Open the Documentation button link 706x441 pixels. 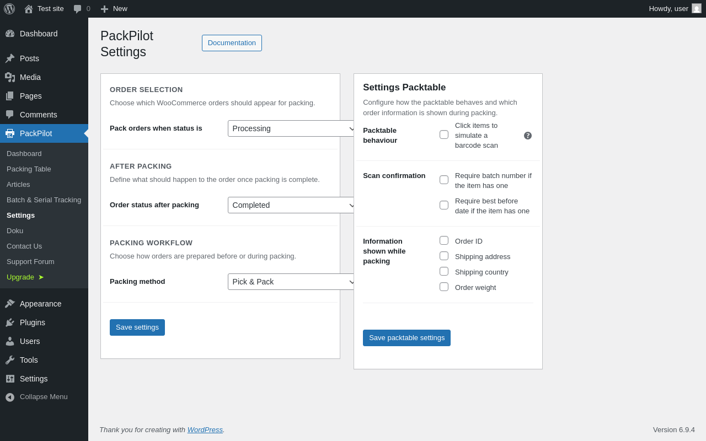click(232, 43)
